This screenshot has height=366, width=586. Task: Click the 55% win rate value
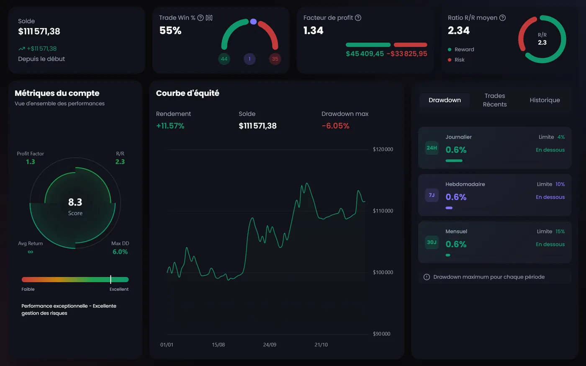coord(170,31)
